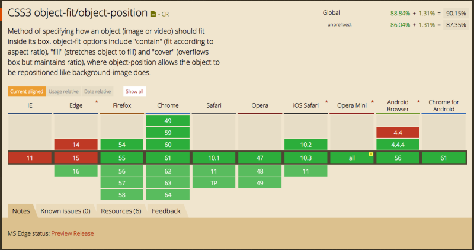Viewport: 474px width, 250px height.
Task: Click the Show all button
Action: tap(134, 91)
